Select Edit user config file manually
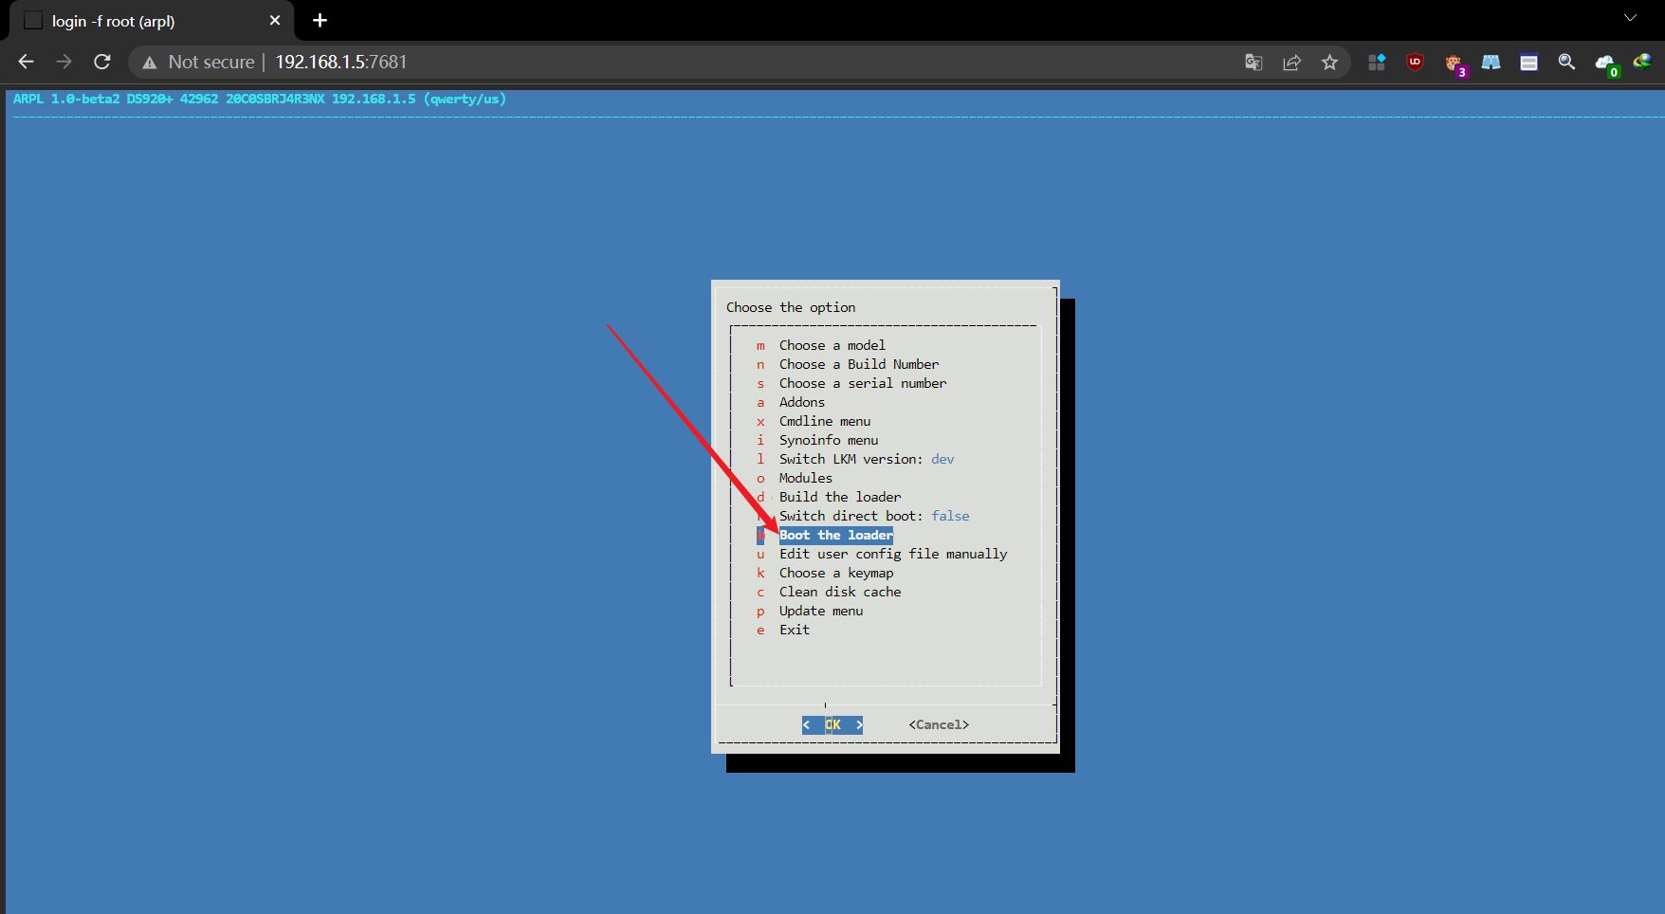The width and height of the screenshot is (1665, 914). 892,554
